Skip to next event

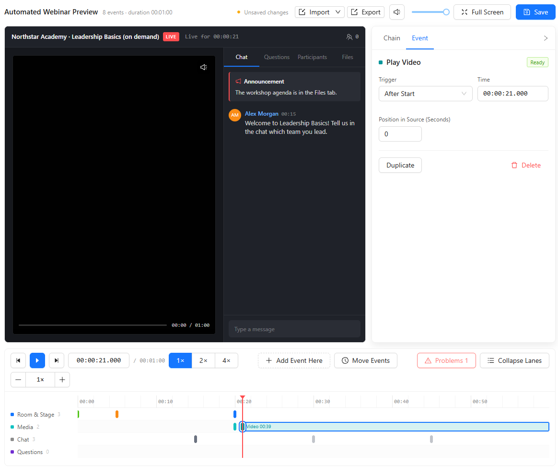click(x=56, y=360)
